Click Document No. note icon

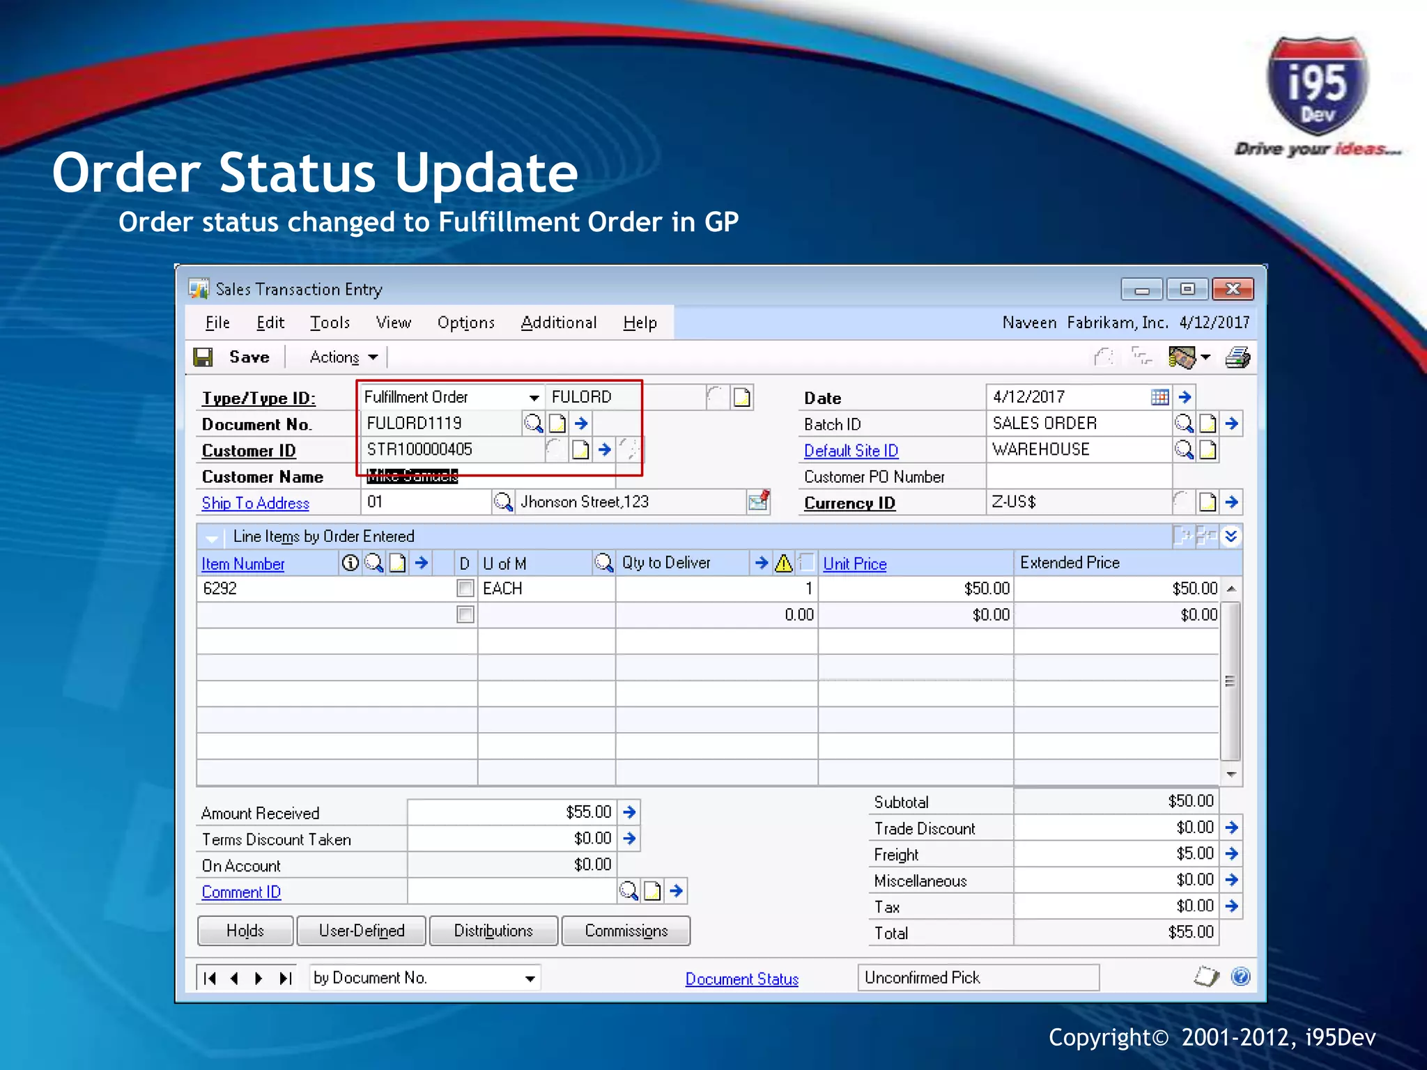point(557,423)
